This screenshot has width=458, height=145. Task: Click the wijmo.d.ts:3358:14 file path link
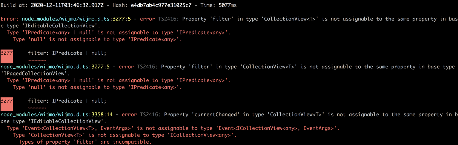click(x=56, y=115)
